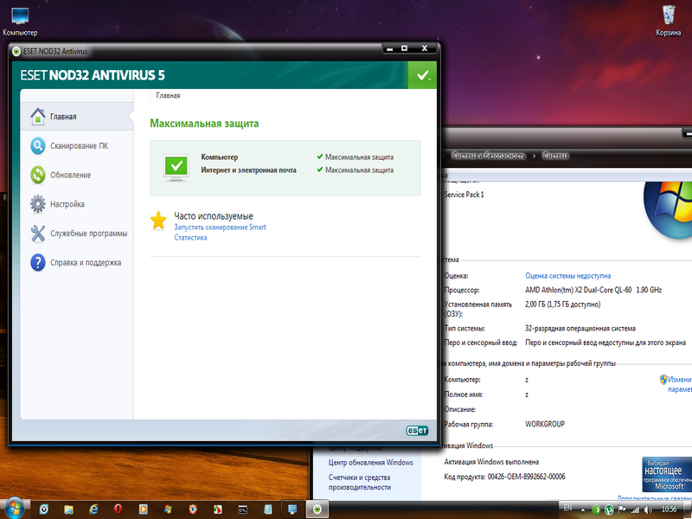This screenshot has width=692, height=519.
Task: Open the volume speaker tray icon
Action: (648, 509)
